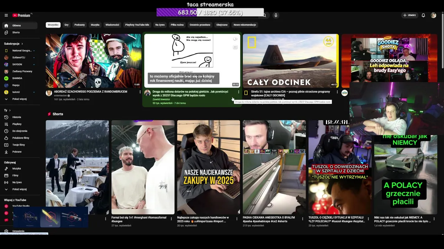The width and height of the screenshot is (444, 249).
Task: Open the BANNDA subscription channel
Action: [20, 78]
